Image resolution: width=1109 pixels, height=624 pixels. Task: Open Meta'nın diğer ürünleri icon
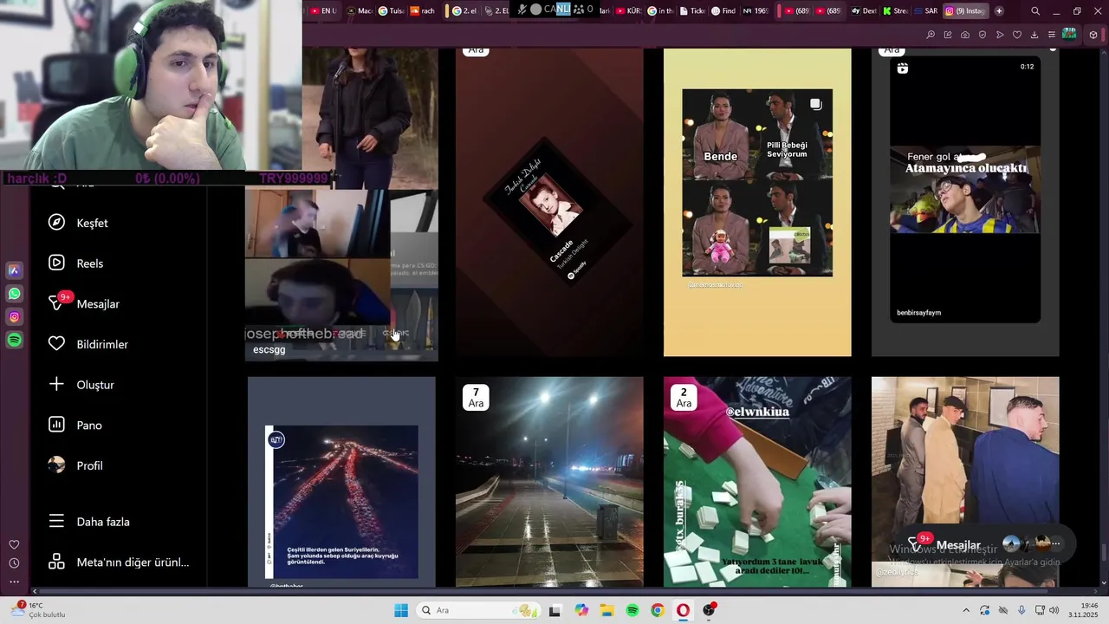coord(56,562)
